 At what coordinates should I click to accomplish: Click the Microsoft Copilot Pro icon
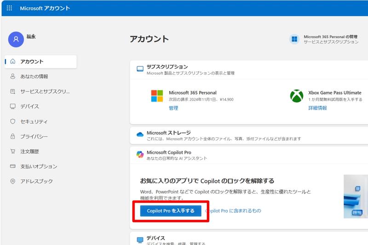pyautogui.click(x=140, y=155)
